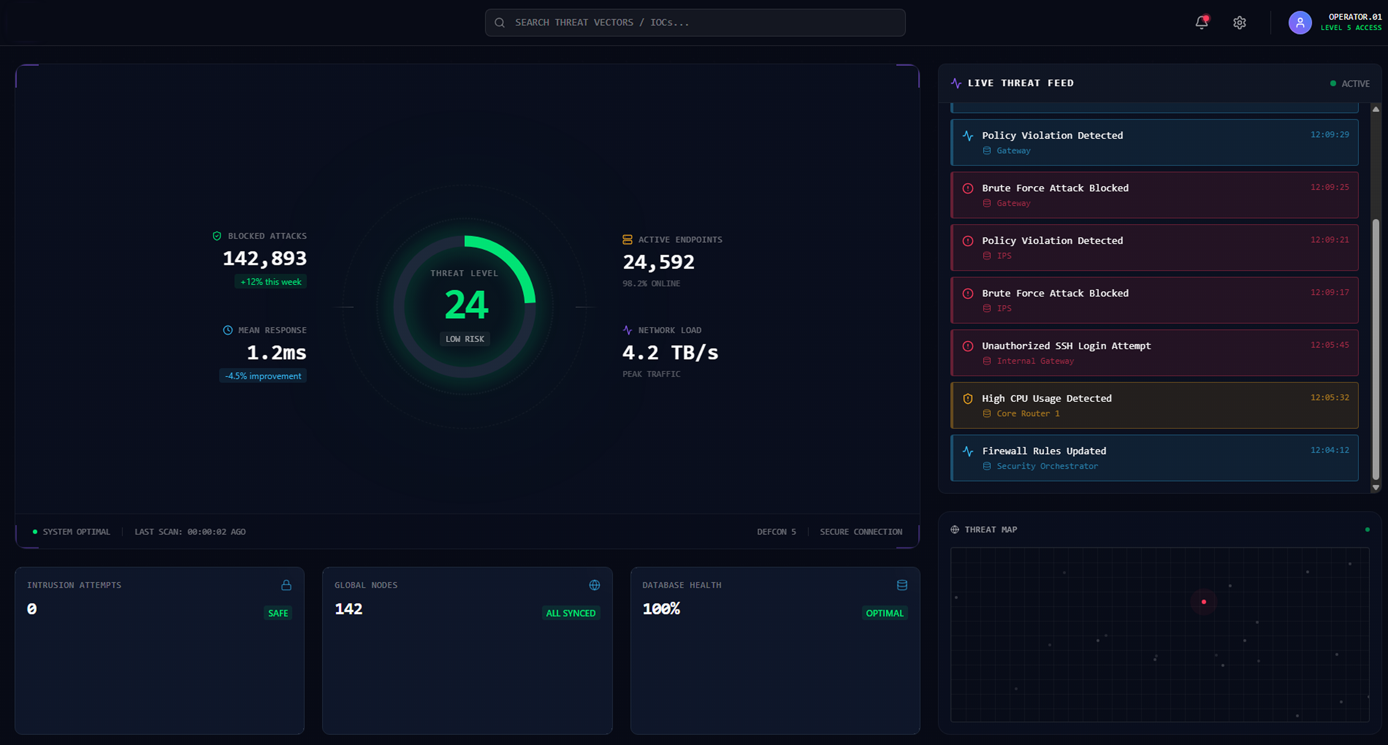Click the Blocked Attacks shield icon
Viewport: 1388px width, 745px height.
tap(217, 236)
